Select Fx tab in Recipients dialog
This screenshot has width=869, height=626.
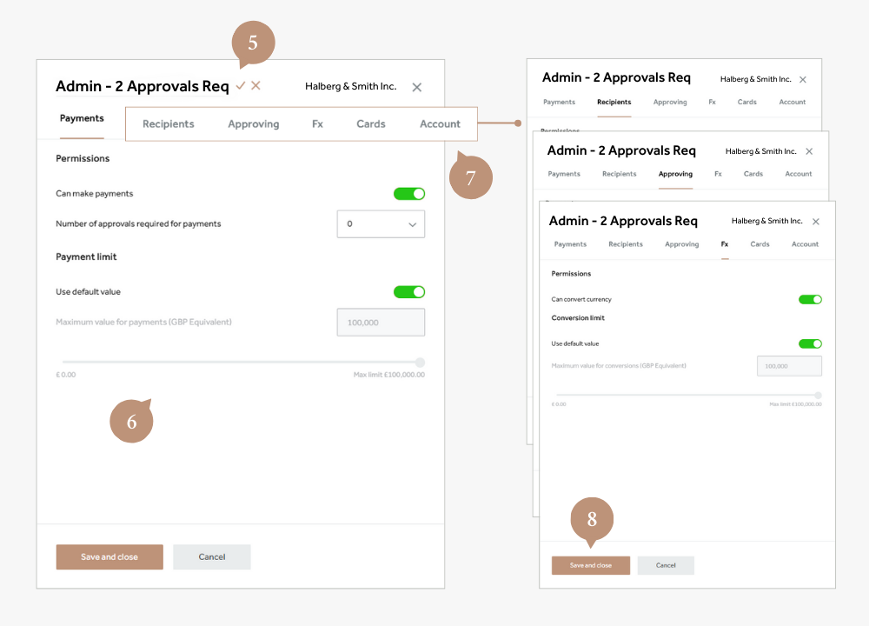[x=713, y=102]
